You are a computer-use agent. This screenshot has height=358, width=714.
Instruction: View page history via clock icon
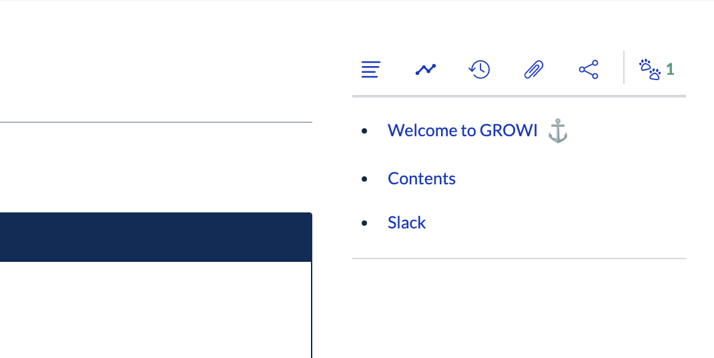479,69
